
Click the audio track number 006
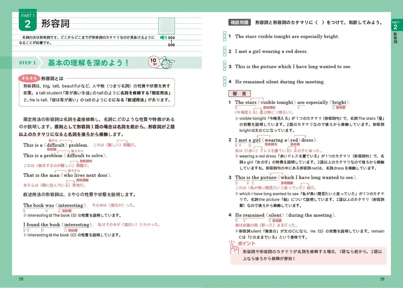click(x=171, y=45)
